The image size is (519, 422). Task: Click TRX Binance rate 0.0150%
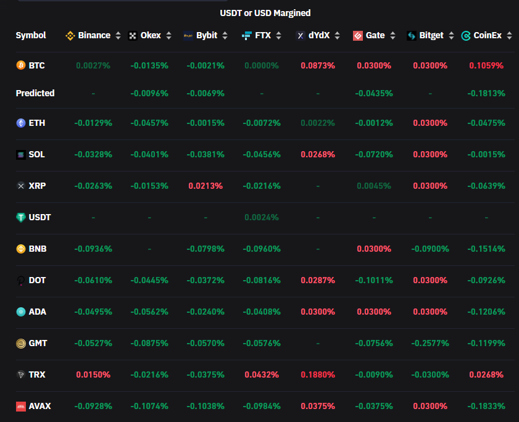point(93,374)
